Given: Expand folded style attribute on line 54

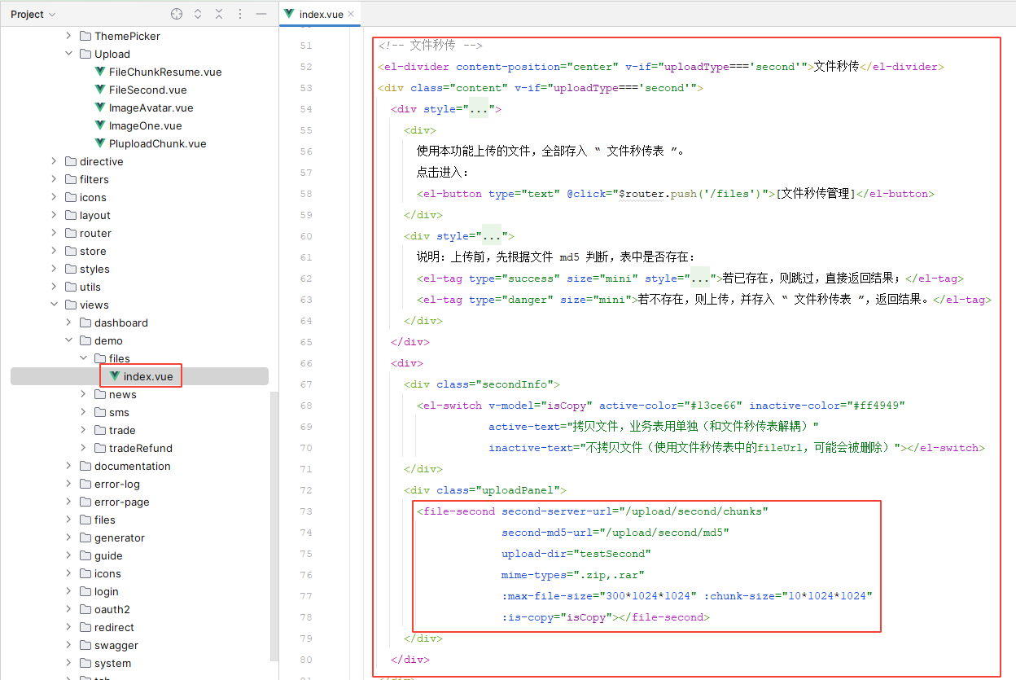Looking at the screenshot, I should [x=478, y=109].
